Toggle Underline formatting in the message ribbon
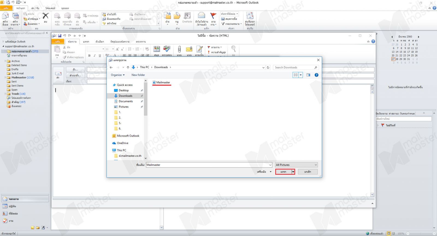 pos(100,56)
